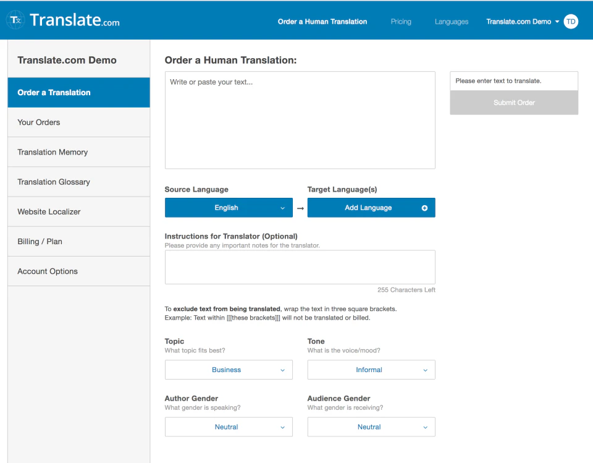Change the Audience Gender dropdown
Screen dimensions: 593x463
tap(371, 427)
